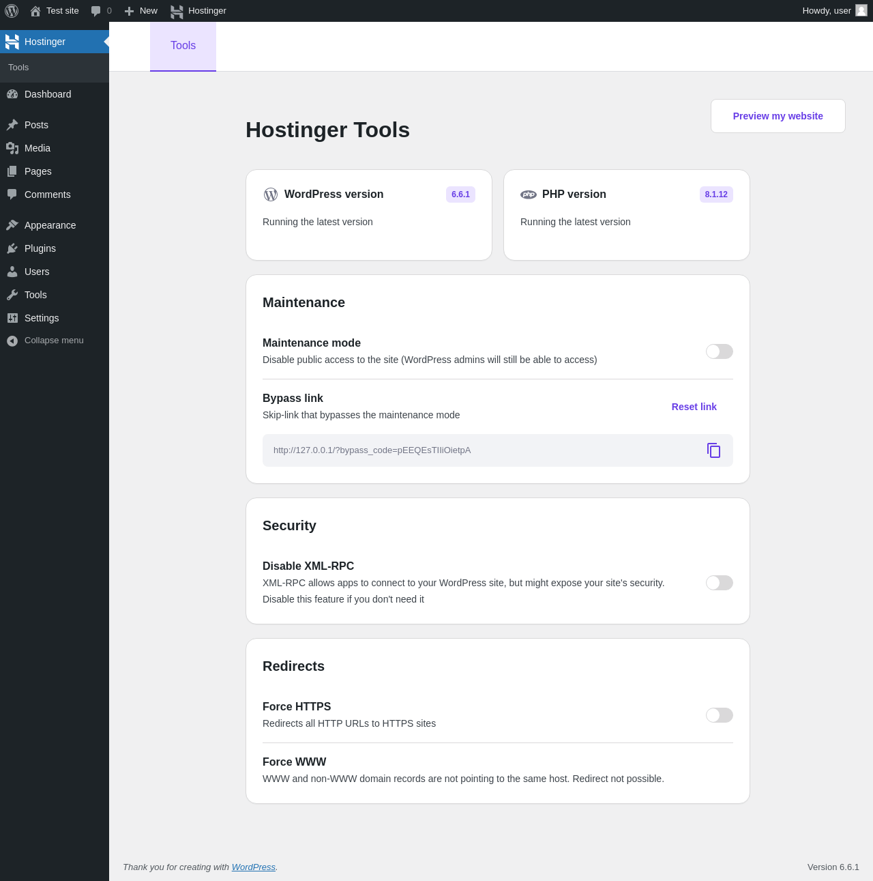
Task: Click the New plus icon in admin bar
Action: (x=129, y=11)
